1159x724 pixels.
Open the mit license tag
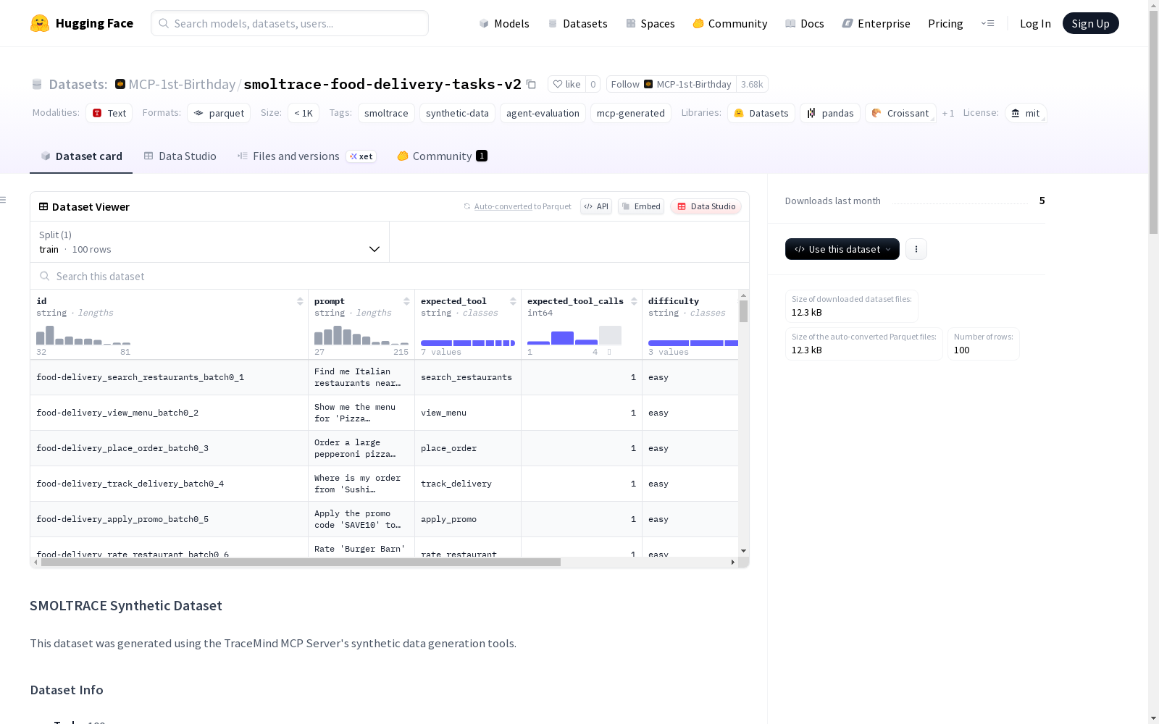(x=1026, y=113)
